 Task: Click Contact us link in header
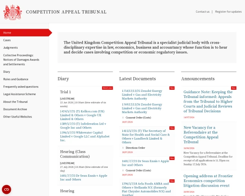point(203,12)
